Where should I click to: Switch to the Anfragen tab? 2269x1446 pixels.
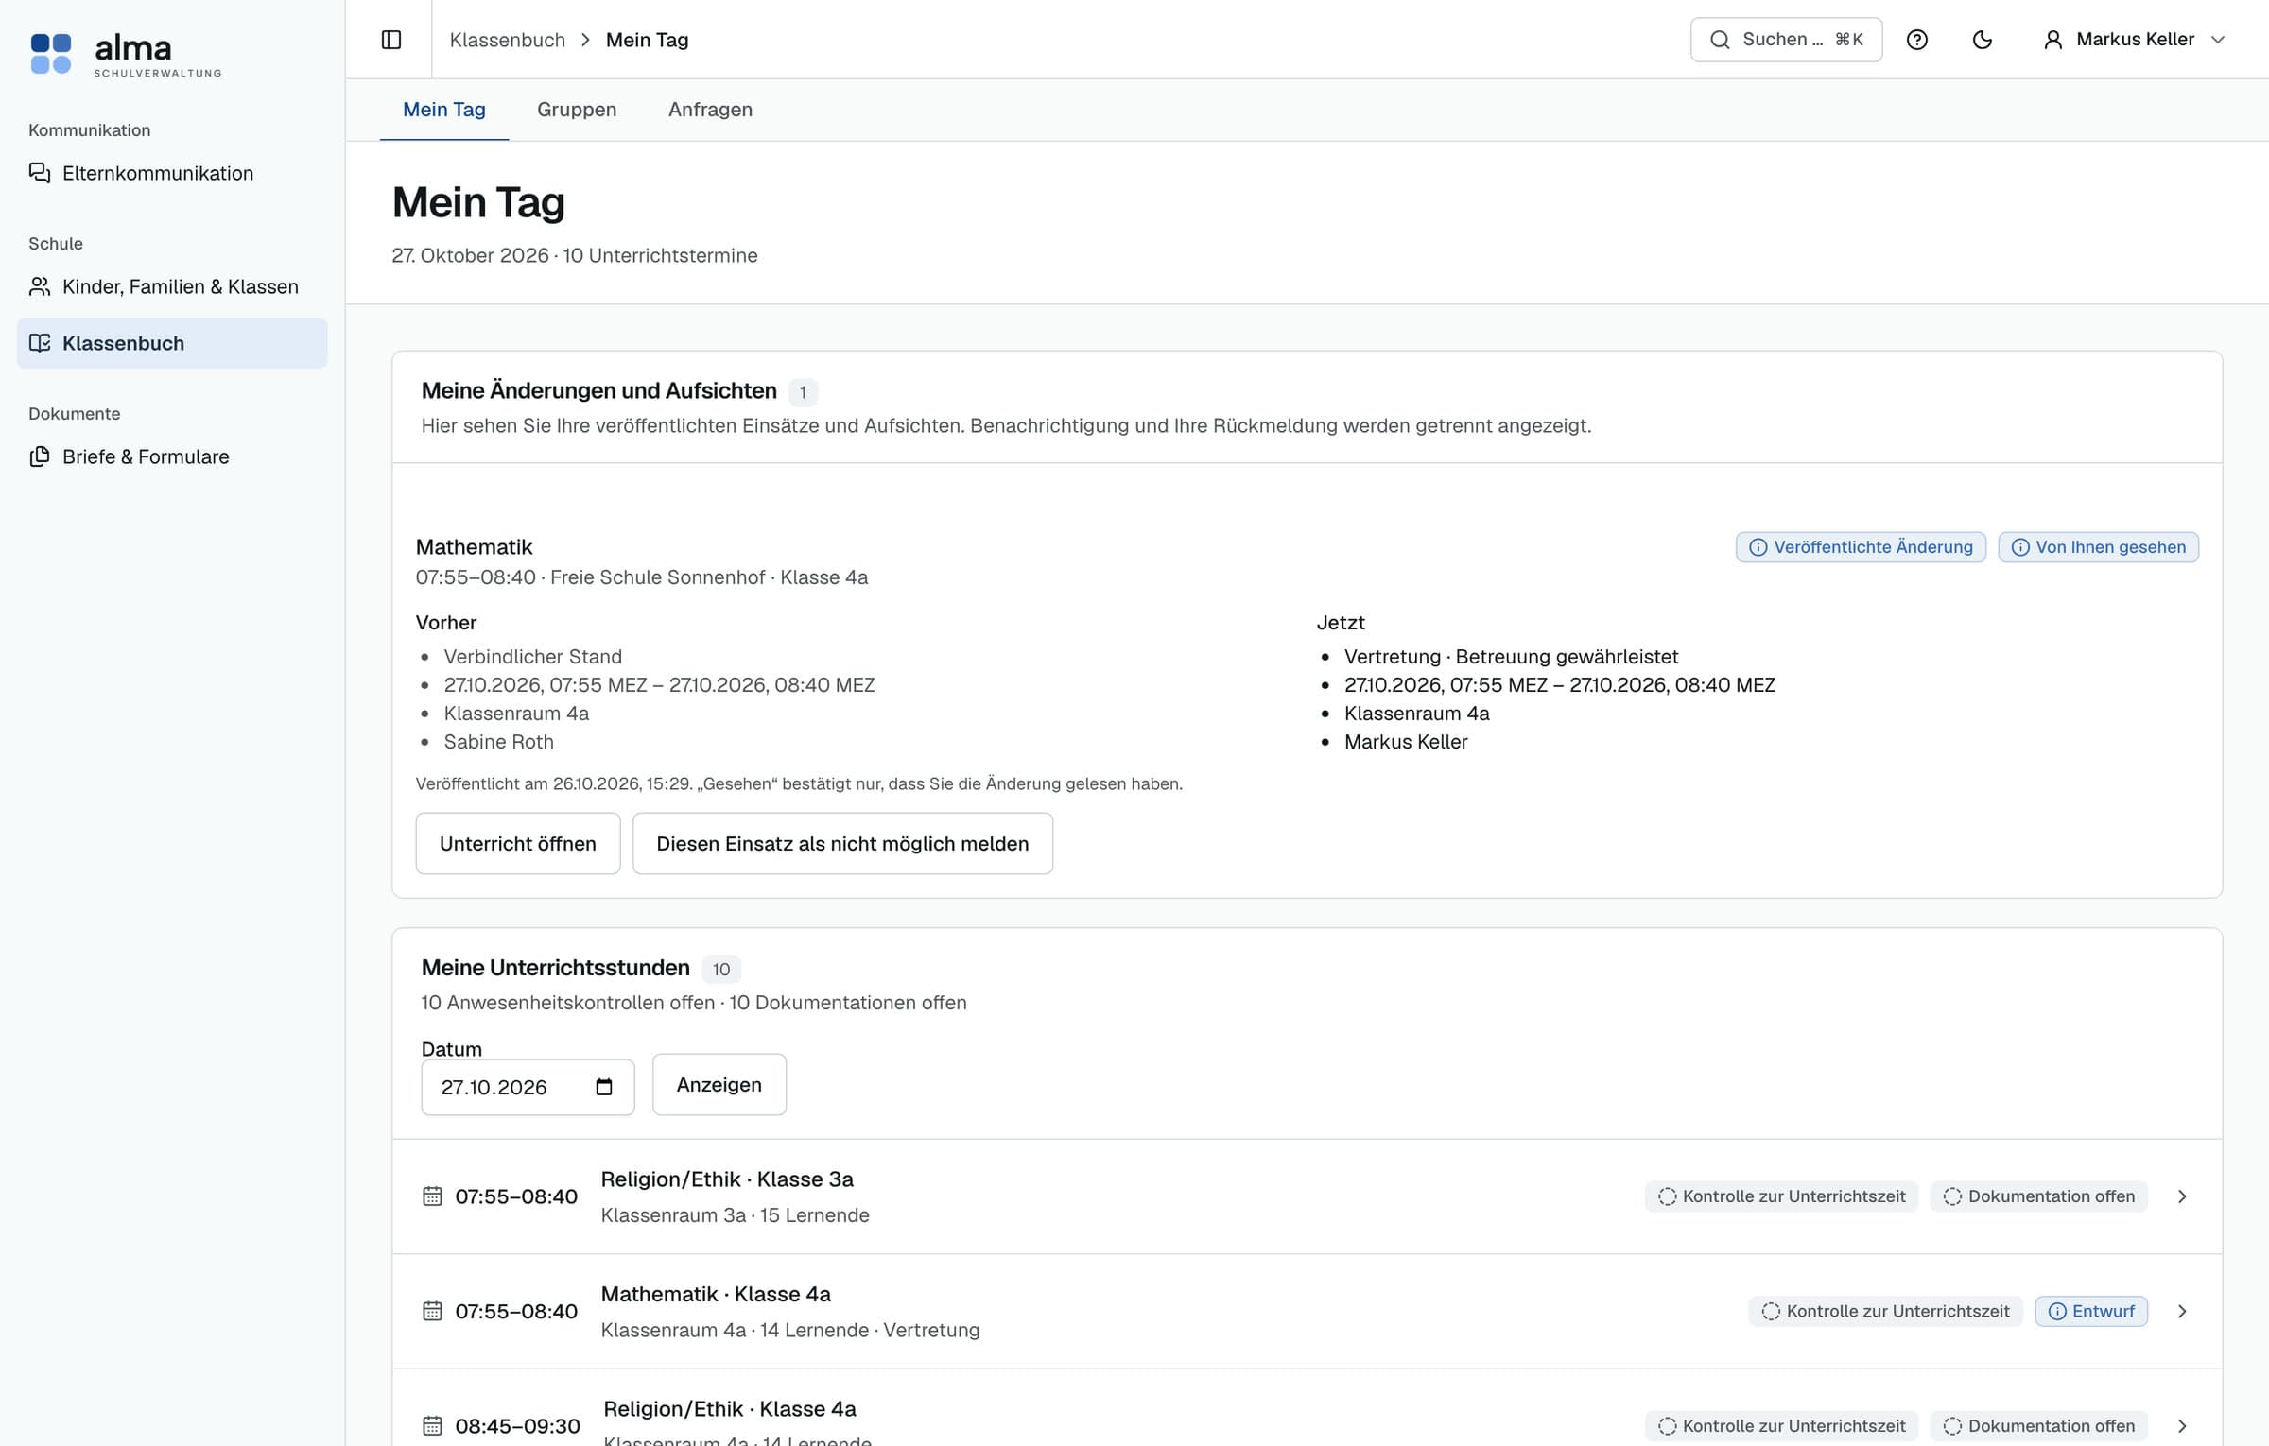[x=710, y=110]
